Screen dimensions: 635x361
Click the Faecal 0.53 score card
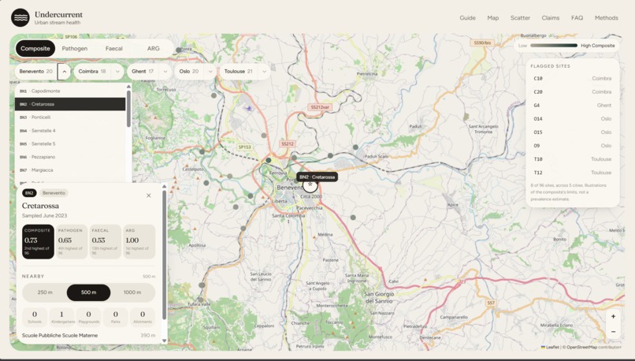(106, 241)
